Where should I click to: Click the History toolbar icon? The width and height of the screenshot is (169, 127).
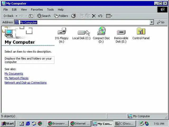[x=73, y=16]
